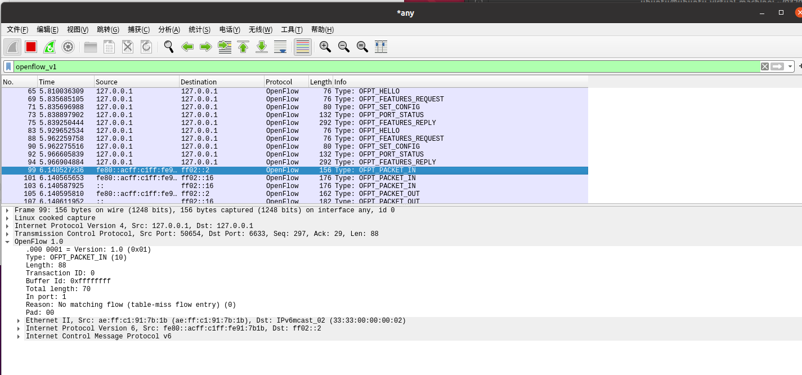This screenshot has width=802, height=375.
Task: Click Go to specified packet icon
Action: 225,47
